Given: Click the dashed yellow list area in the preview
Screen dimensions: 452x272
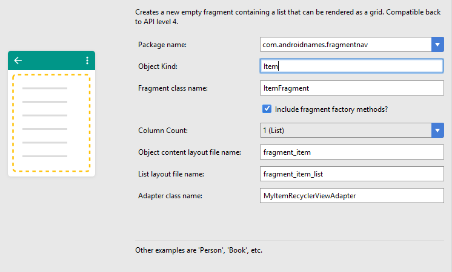Looking at the screenshot, I should click(52, 123).
